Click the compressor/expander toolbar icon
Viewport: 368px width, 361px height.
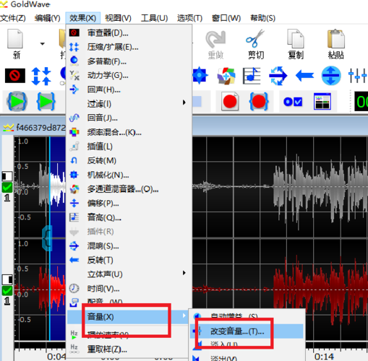pyautogui.click(x=41, y=76)
